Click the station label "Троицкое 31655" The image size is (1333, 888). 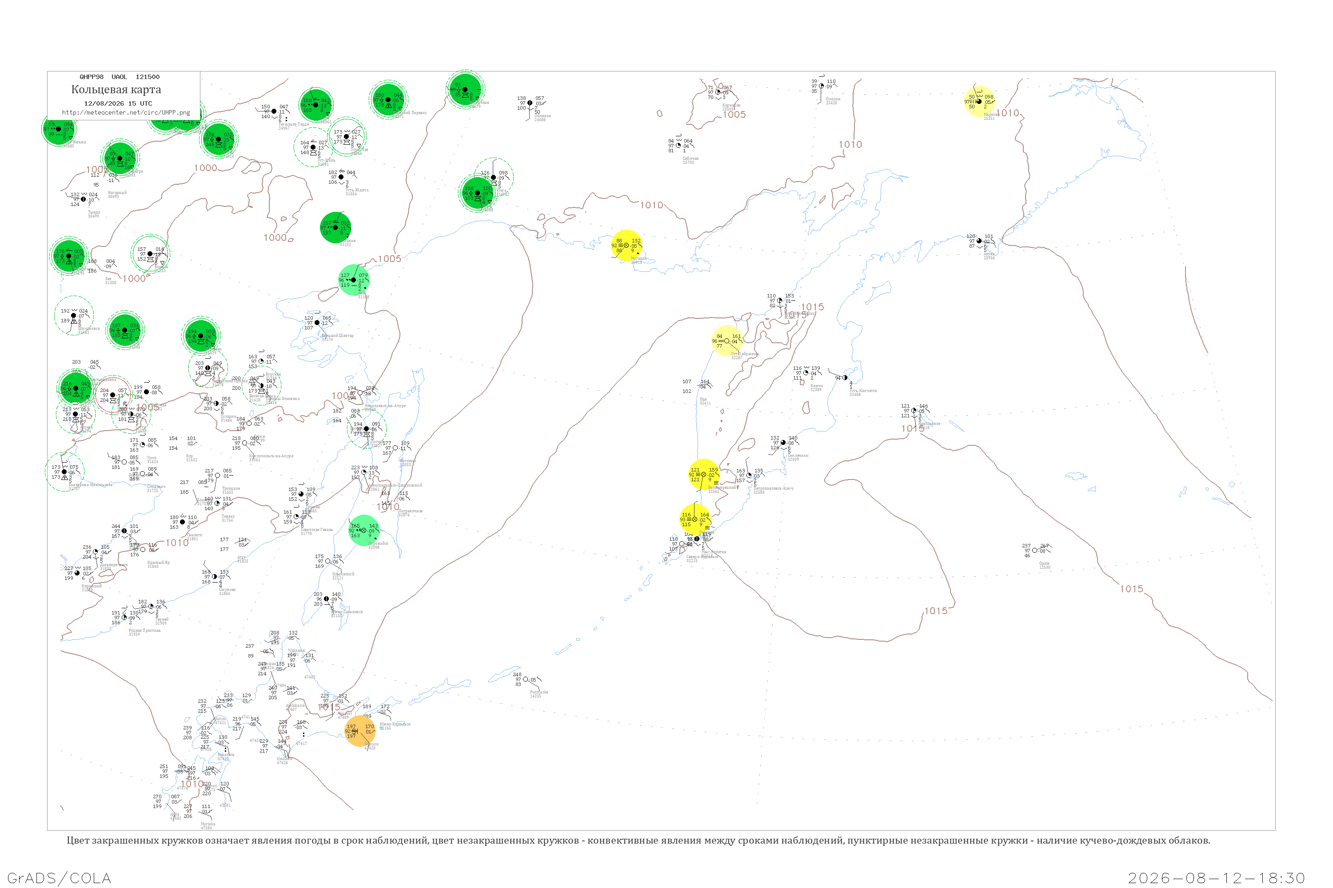point(231,490)
